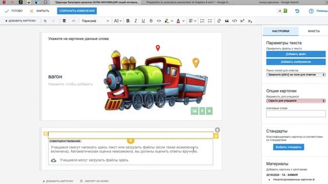Screen dimensions: 328x184
Task: Open the text alignment dropdown
Action: point(193,21)
